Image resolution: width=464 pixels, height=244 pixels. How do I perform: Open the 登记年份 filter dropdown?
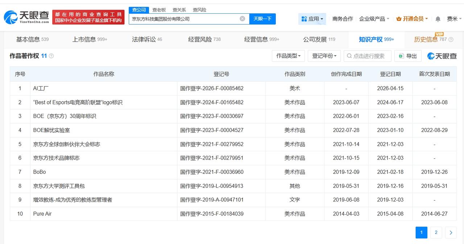tap(324, 56)
